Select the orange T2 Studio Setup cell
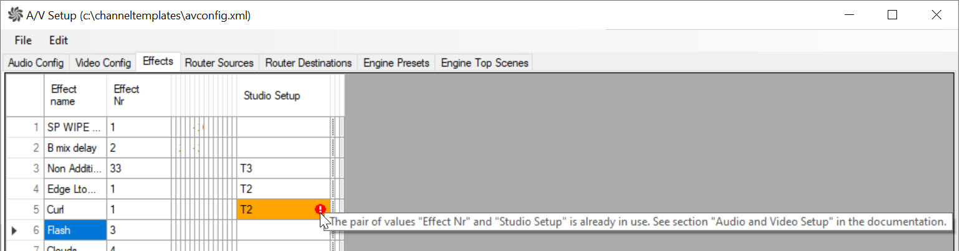This screenshot has height=251, width=960. 274,210
